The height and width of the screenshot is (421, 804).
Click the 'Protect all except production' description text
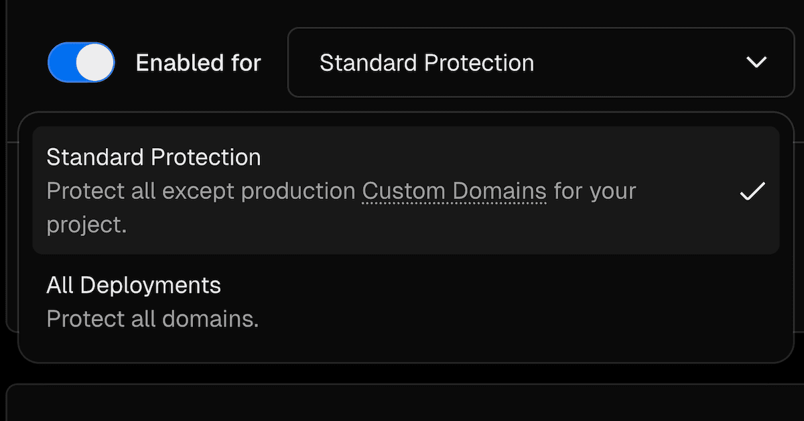point(201,192)
